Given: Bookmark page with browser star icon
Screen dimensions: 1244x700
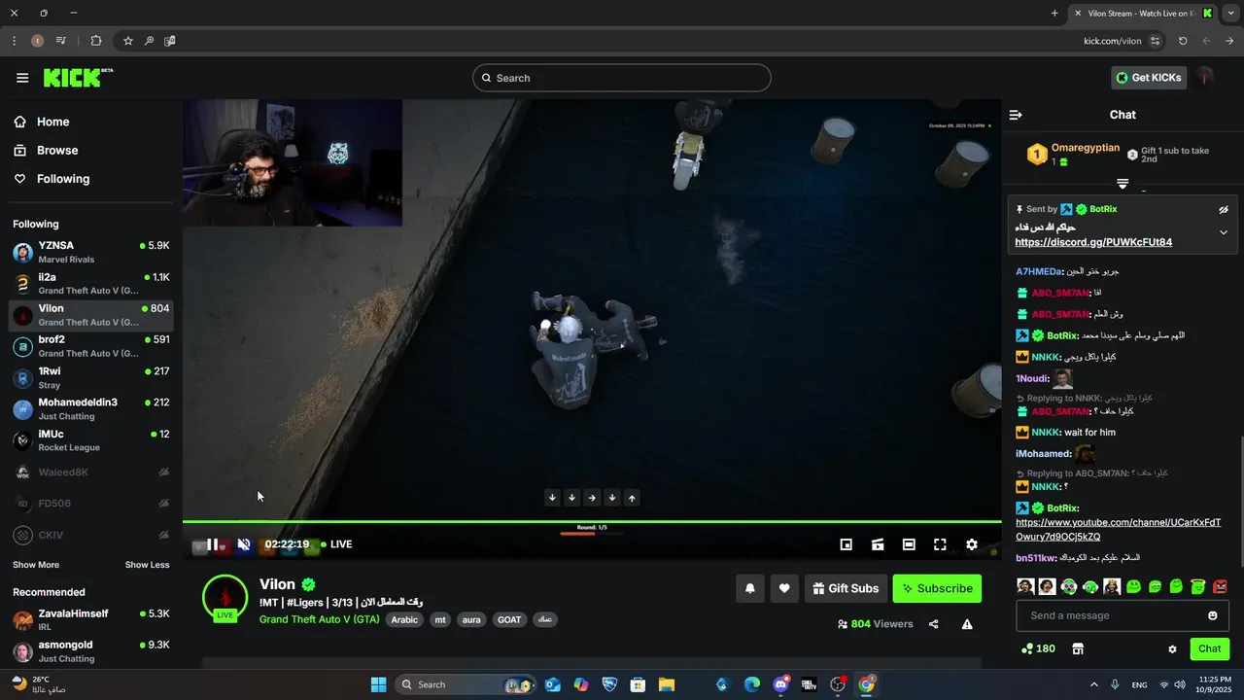Looking at the screenshot, I should [127, 41].
